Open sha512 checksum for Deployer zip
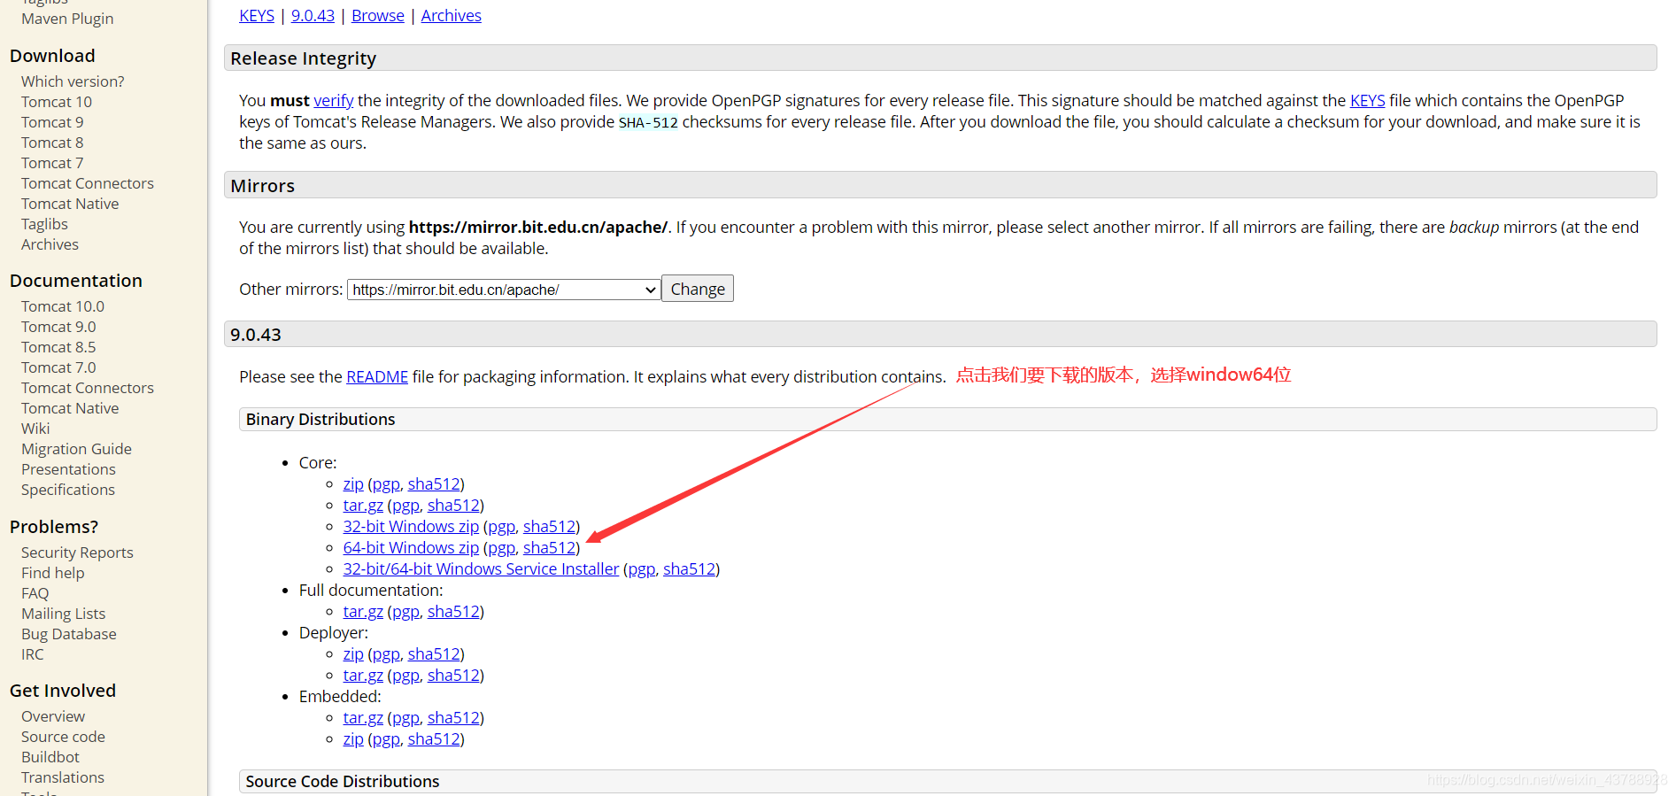1676x796 pixels. [x=434, y=654]
